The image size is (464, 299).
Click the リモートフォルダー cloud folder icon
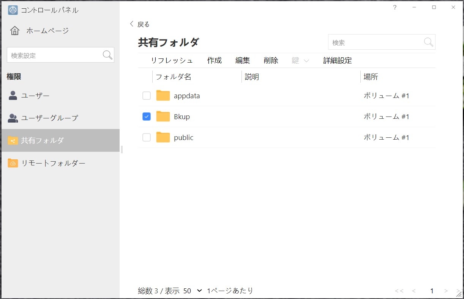click(x=13, y=163)
